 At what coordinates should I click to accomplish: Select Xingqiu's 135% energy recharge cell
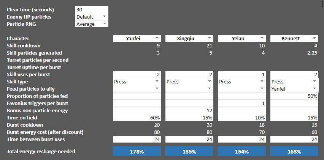point(189,152)
